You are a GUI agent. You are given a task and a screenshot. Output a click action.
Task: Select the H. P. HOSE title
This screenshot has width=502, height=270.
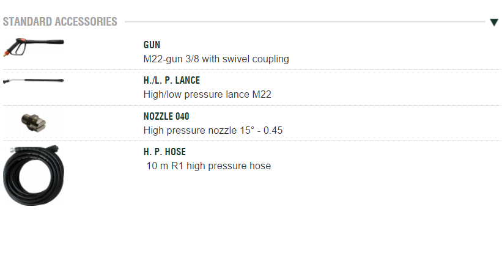click(164, 151)
